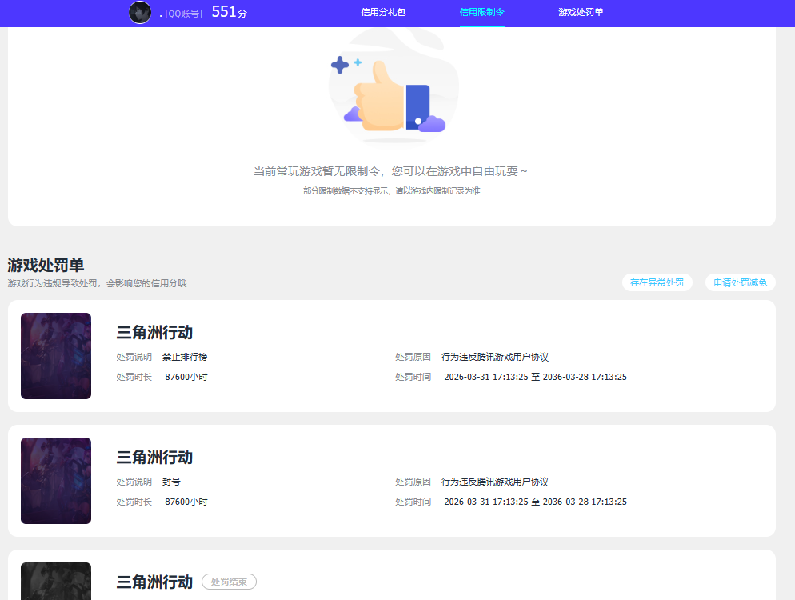Click the 551分 credit score
Image resolution: width=795 pixels, height=600 pixels.
click(x=230, y=12)
